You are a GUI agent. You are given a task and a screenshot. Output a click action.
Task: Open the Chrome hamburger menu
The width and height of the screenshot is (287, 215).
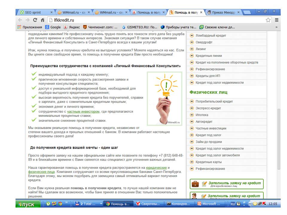277,20
